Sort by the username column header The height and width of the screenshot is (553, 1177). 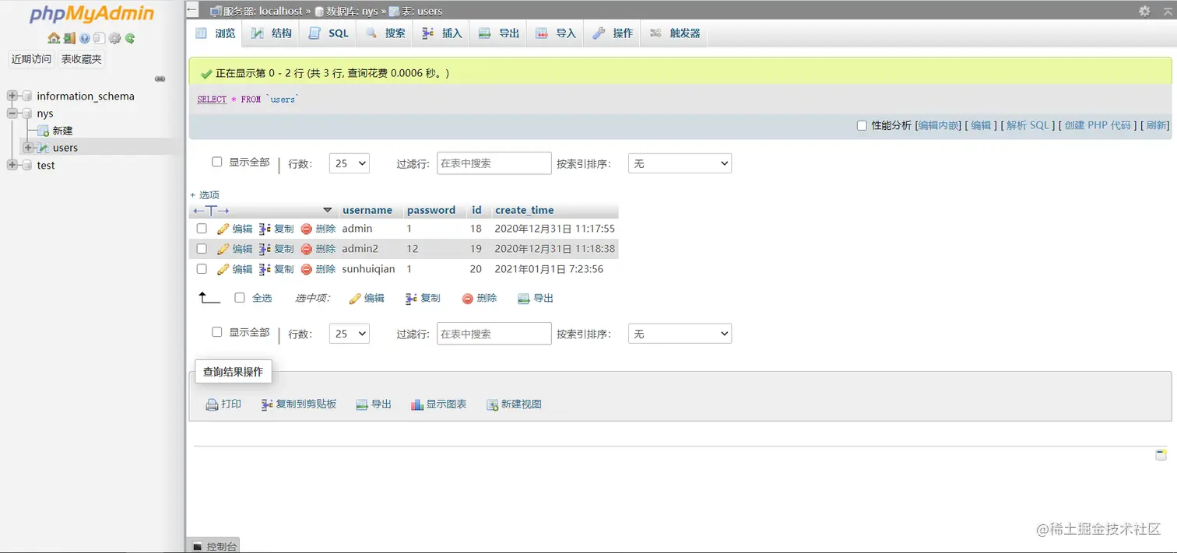[367, 210]
